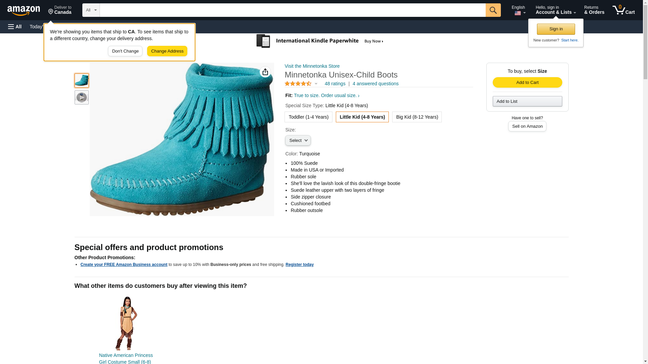
Task: Open Returns & Orders
Action: (594, 10)
